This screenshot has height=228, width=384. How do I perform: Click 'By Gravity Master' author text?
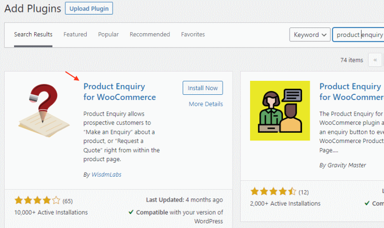(342, 165)
